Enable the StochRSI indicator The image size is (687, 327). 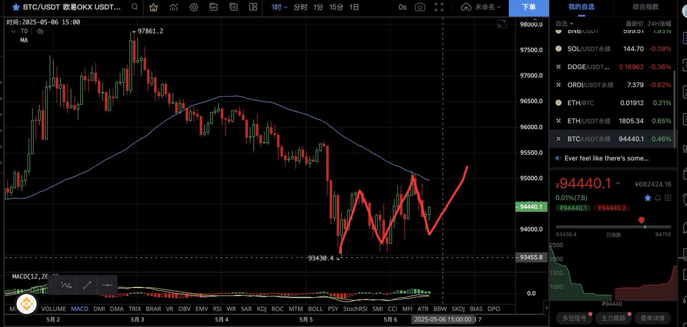pos(355,309)
